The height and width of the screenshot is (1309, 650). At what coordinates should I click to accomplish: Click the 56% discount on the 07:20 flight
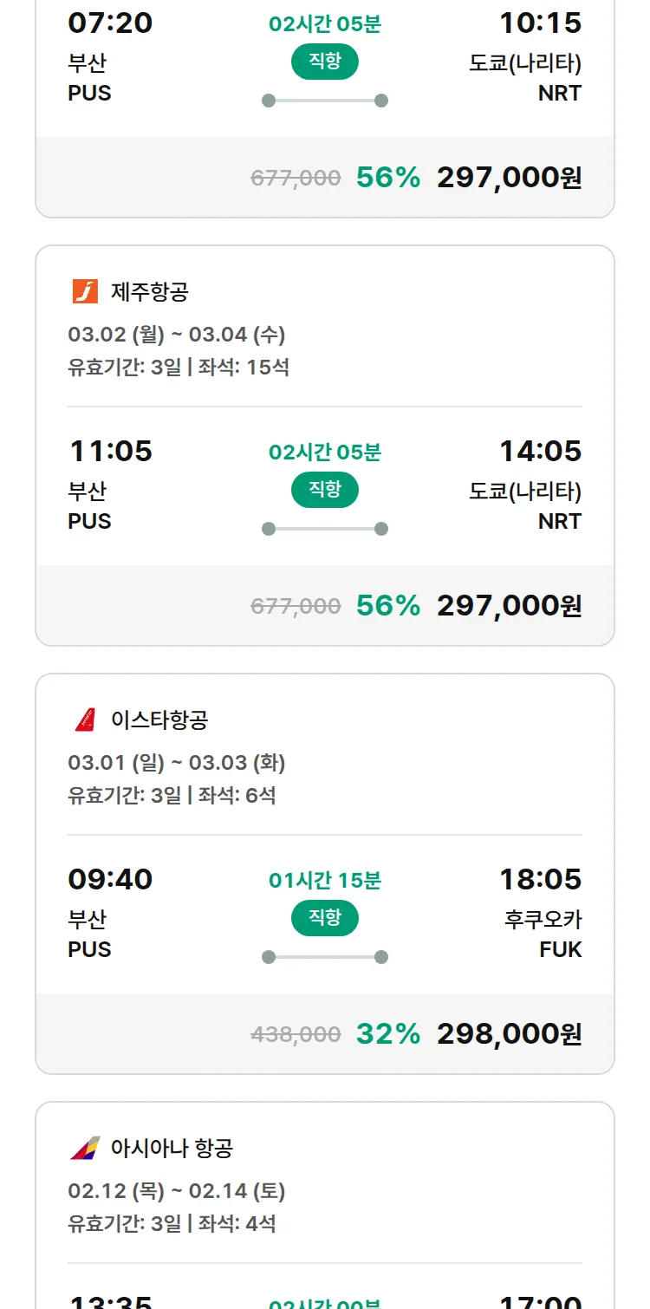[387, 177]
